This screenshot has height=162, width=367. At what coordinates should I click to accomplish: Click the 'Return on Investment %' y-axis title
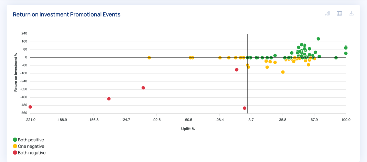pos(16,73)
